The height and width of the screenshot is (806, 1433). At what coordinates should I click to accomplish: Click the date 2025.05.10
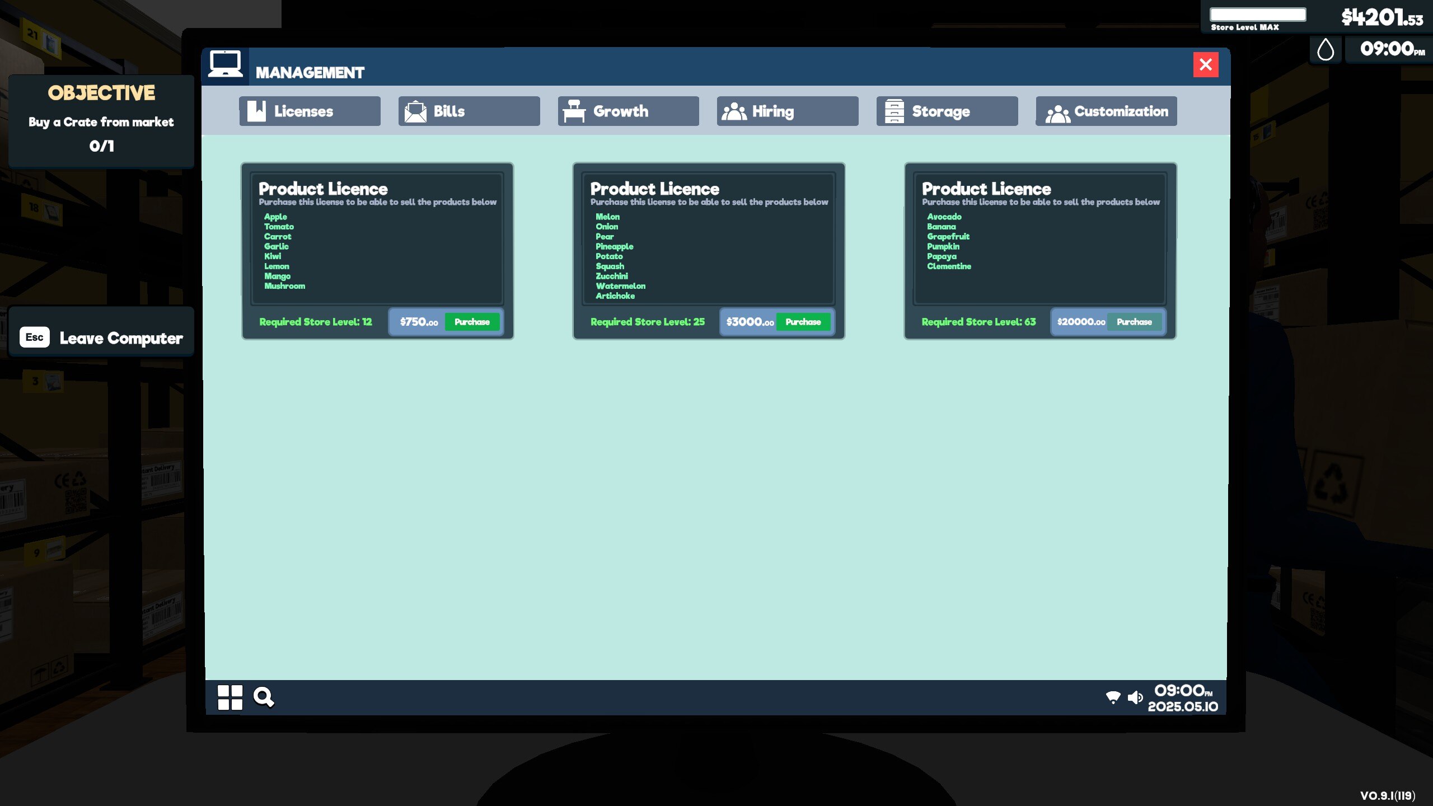point(1183,706)
